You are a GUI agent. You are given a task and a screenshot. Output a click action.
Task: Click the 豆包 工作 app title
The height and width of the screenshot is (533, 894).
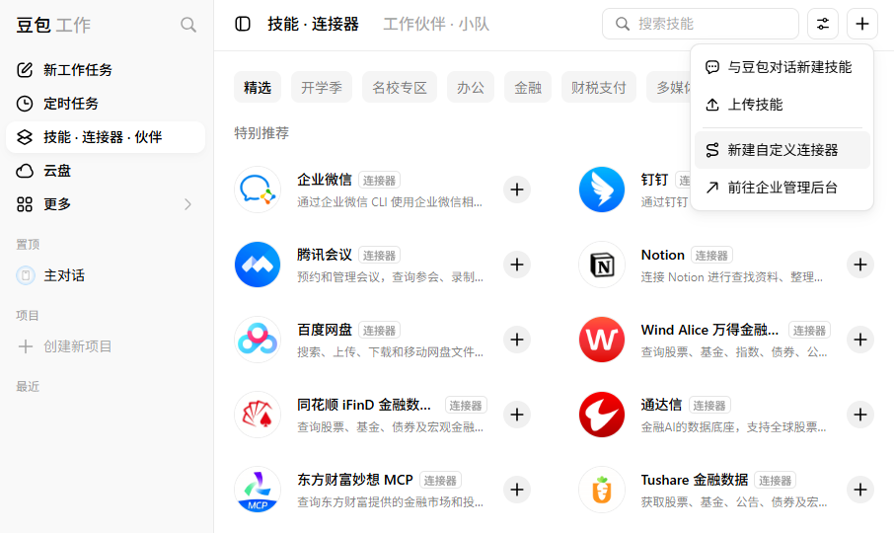coord(53,25)
